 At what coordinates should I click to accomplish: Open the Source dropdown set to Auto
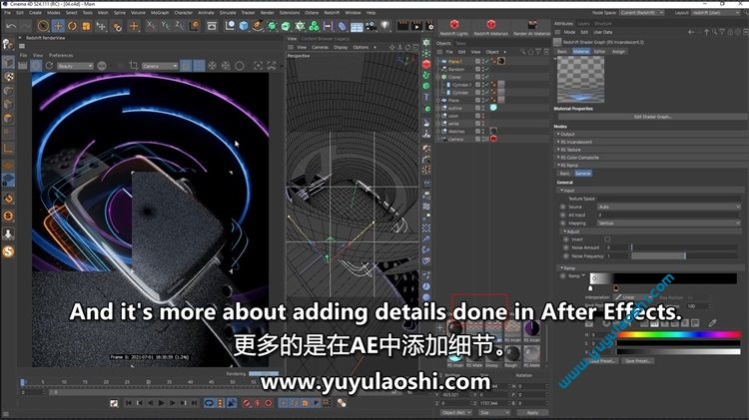pos(668,207)
